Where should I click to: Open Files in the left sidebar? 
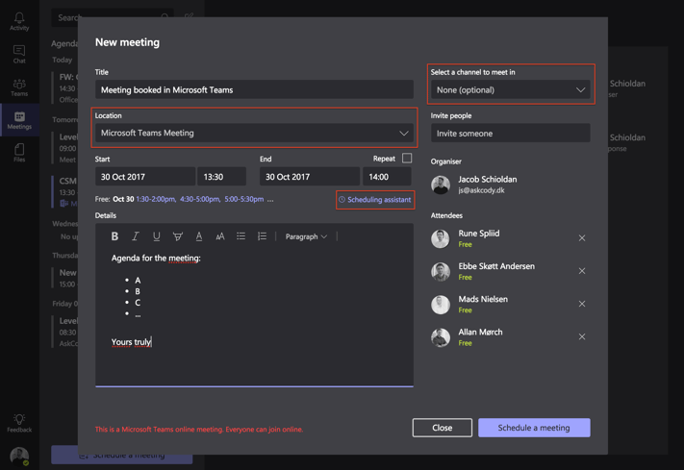pyautogui.click(x=19, y=153)
